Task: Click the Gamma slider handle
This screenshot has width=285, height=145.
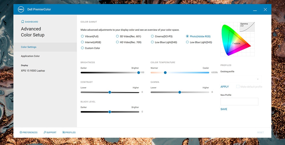Action: [180, 92]
